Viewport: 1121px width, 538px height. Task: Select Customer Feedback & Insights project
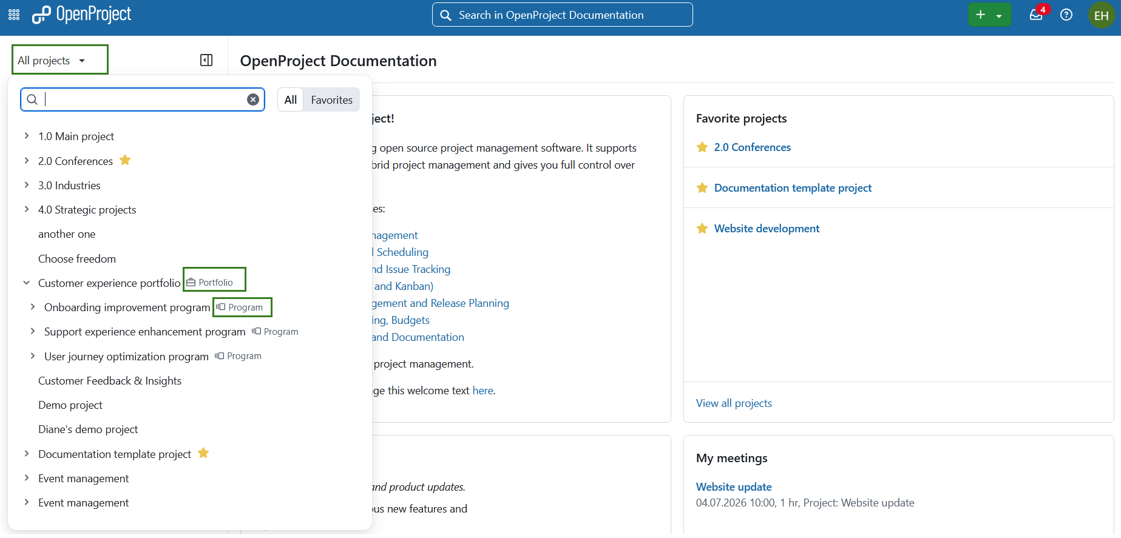point(110,381)
